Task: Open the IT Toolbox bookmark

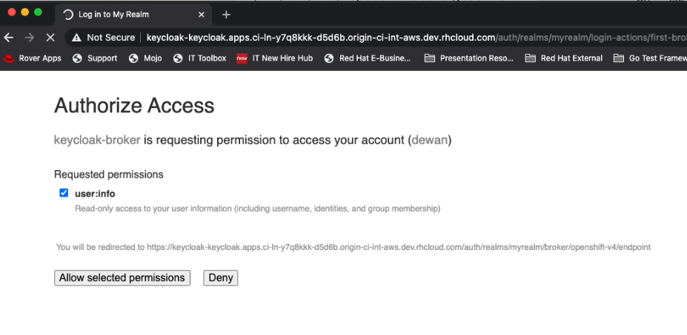Action: 199,58
